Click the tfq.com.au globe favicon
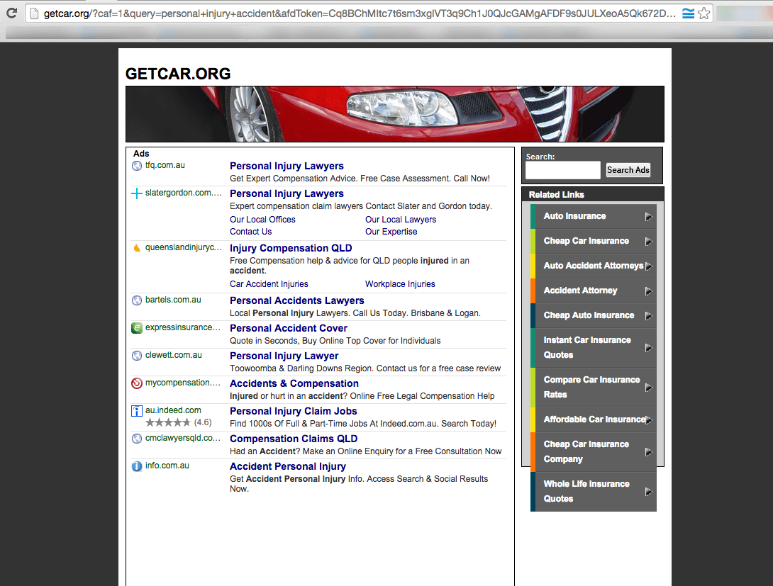 [136, 165]
